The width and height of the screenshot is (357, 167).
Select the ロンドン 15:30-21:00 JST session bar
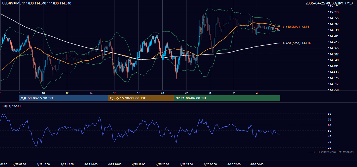141,98
